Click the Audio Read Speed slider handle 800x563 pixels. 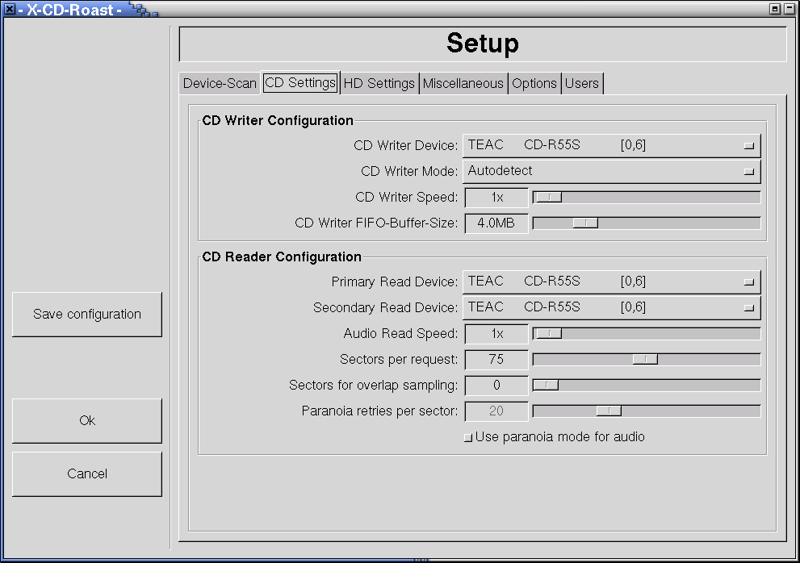click(x=549, y=334)
